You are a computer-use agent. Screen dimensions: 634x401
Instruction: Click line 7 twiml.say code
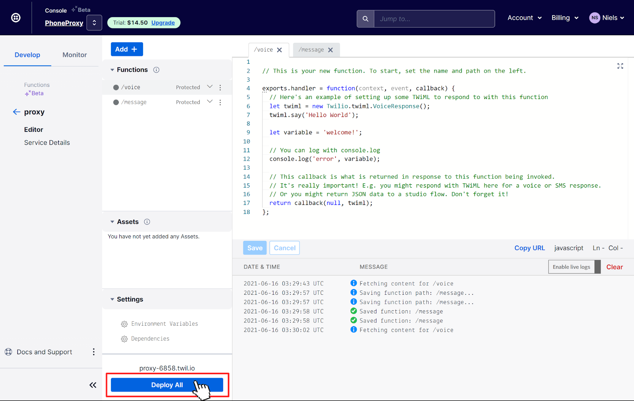click(x=313, y=115)
